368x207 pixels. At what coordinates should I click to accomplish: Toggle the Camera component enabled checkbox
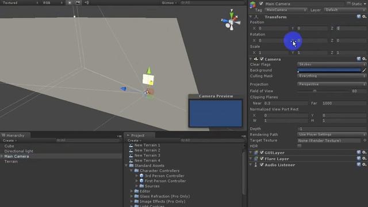262,59
